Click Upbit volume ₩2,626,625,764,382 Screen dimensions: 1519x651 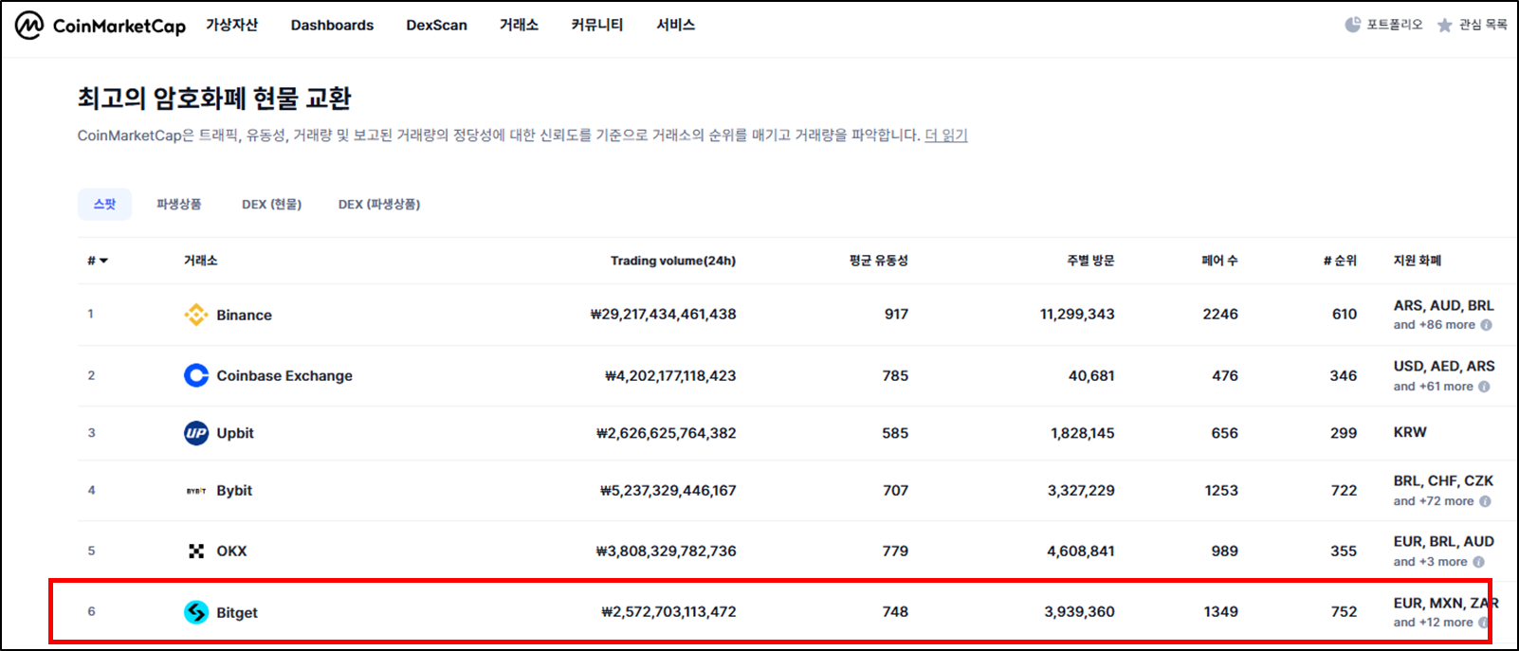point(667,433)
